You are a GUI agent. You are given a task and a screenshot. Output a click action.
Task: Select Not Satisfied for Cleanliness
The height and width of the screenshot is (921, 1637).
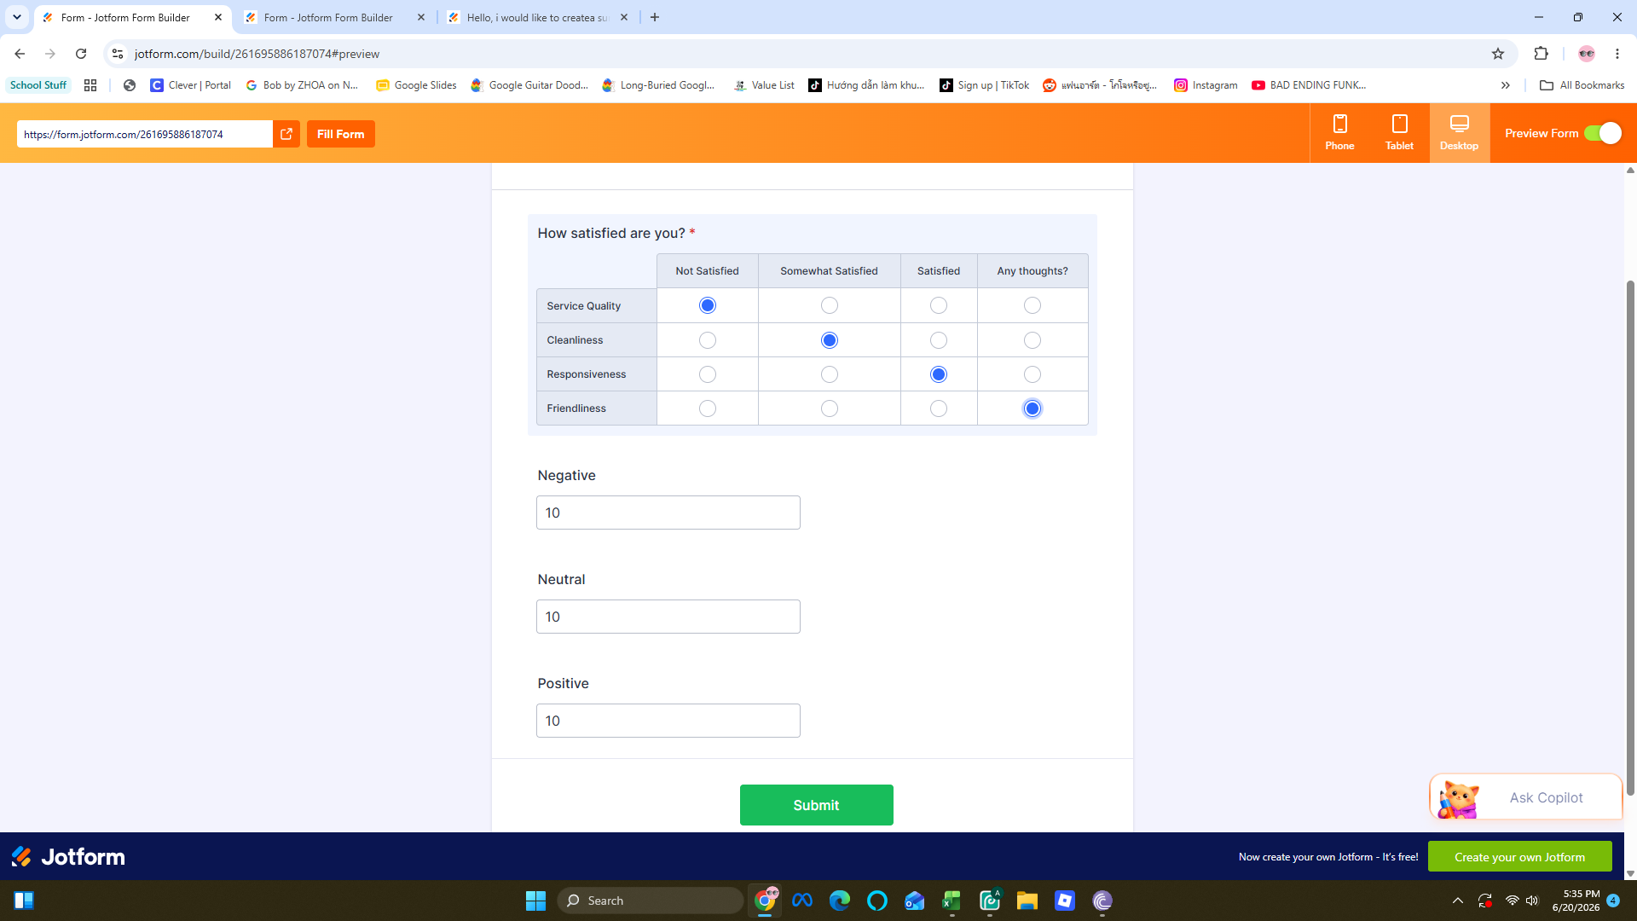(x=707, y=340)
